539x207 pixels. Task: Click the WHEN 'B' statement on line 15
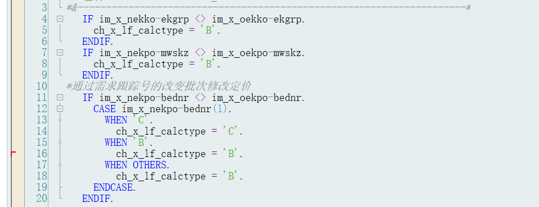click(129, 142)
